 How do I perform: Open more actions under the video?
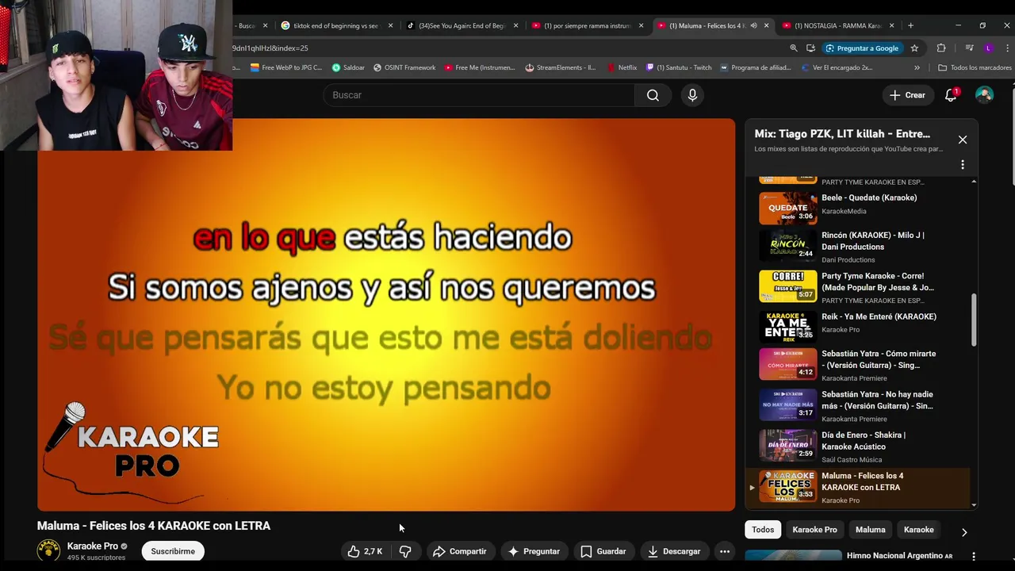coord(724,551)
